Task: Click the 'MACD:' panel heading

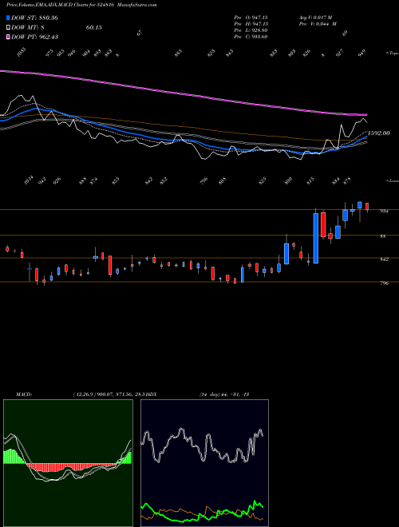Action: tap(23, 394)
